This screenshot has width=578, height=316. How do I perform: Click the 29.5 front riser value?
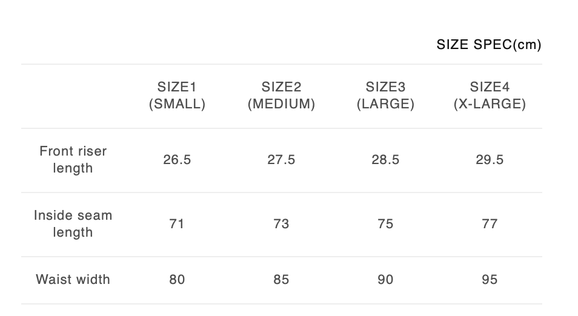click(490, 160)
